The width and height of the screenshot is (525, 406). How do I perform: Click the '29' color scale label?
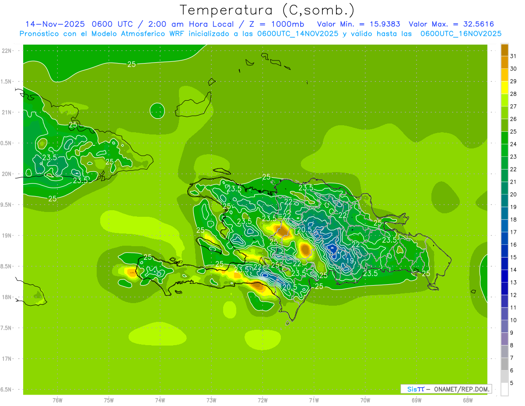pos(513,81)
